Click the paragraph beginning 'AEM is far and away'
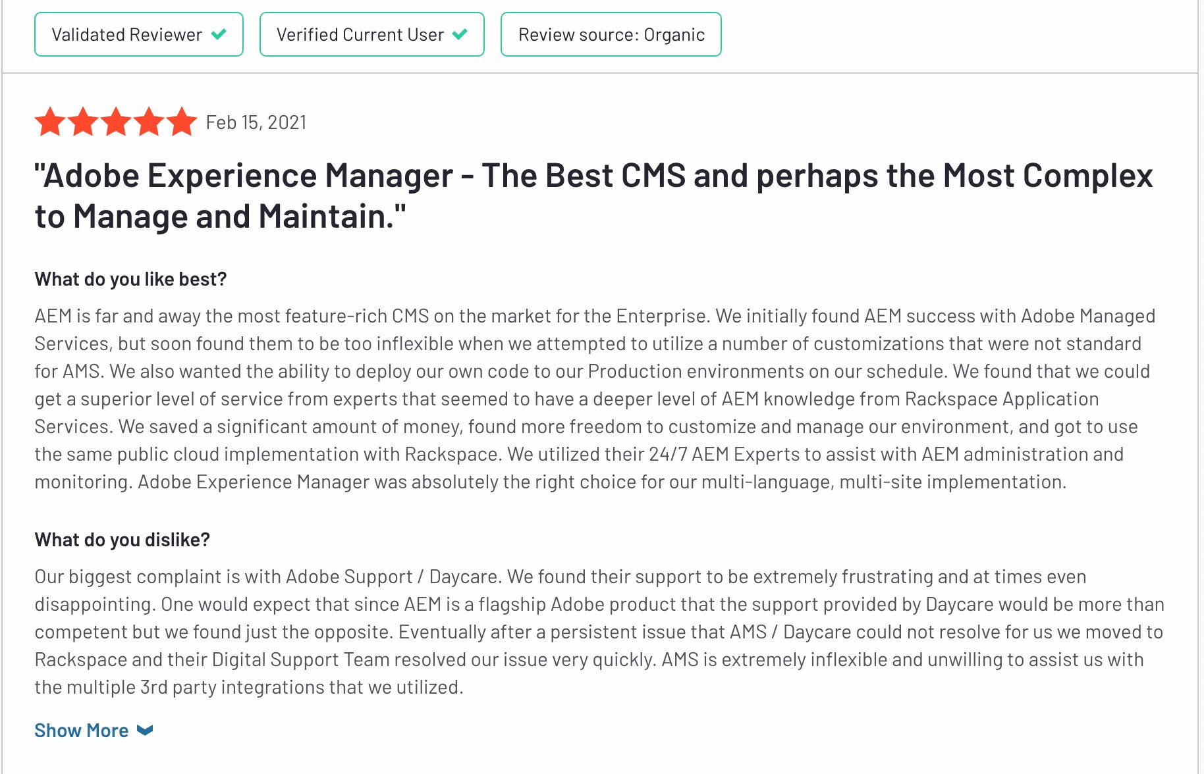Screen dimensions: 1204x774 595,399
